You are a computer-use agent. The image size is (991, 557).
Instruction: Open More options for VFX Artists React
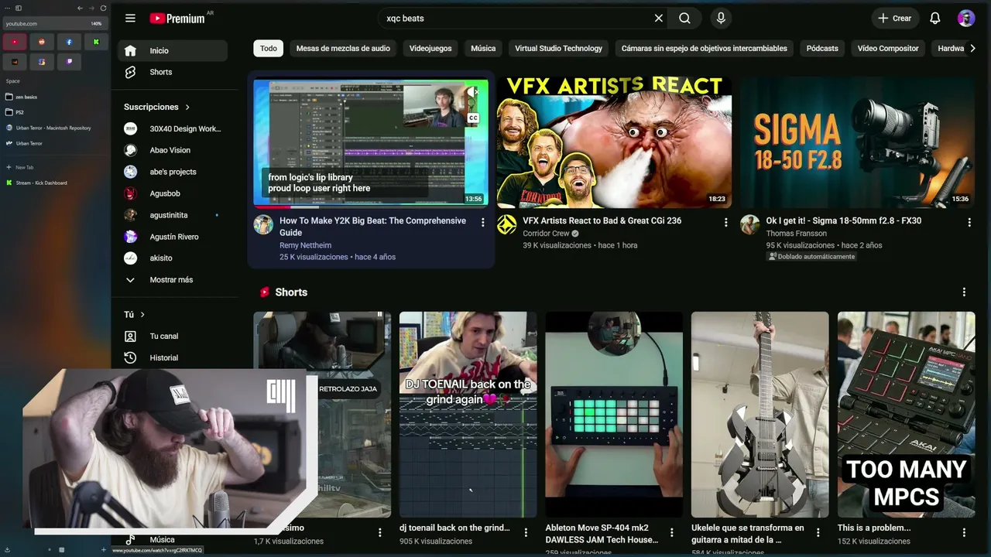coord(725,223)
